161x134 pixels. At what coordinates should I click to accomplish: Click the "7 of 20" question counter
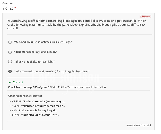[x=8, y=8]
